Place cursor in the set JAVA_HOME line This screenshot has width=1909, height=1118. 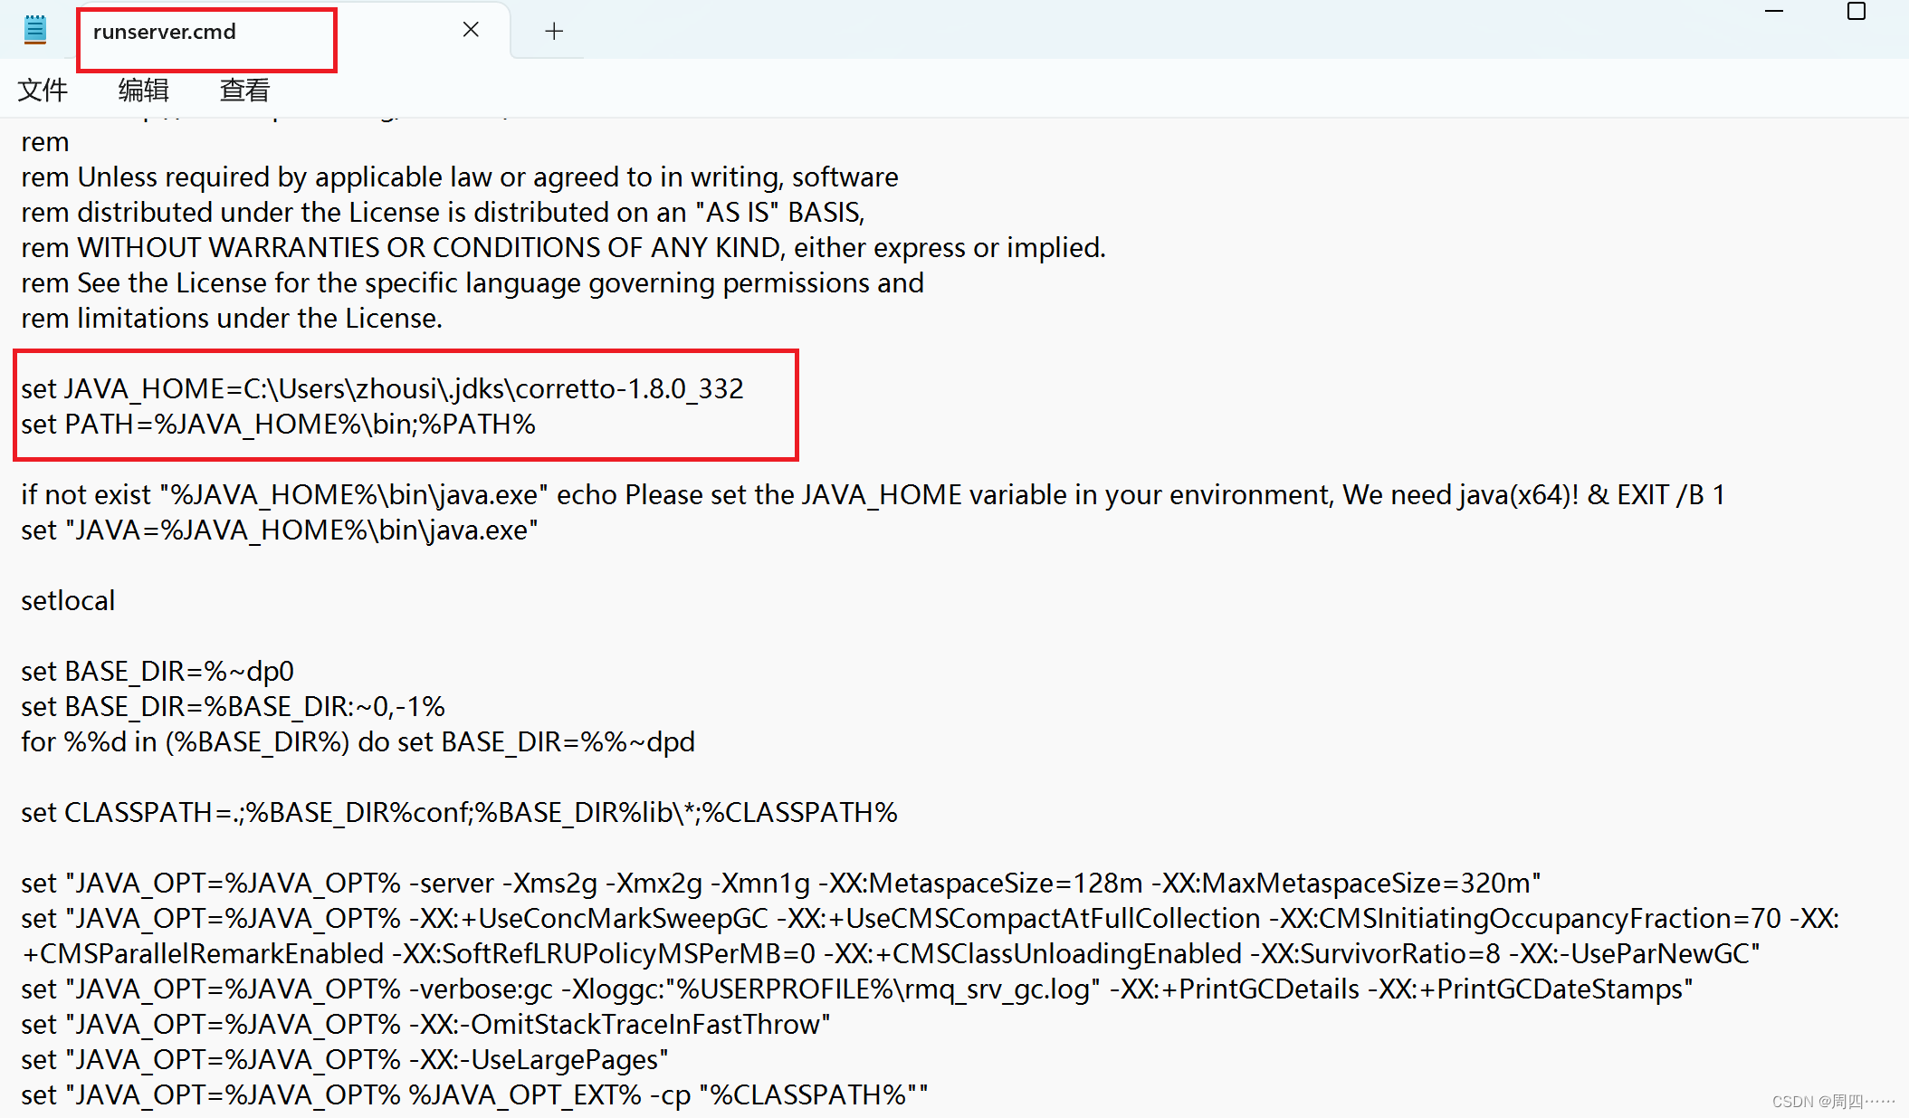382,389
